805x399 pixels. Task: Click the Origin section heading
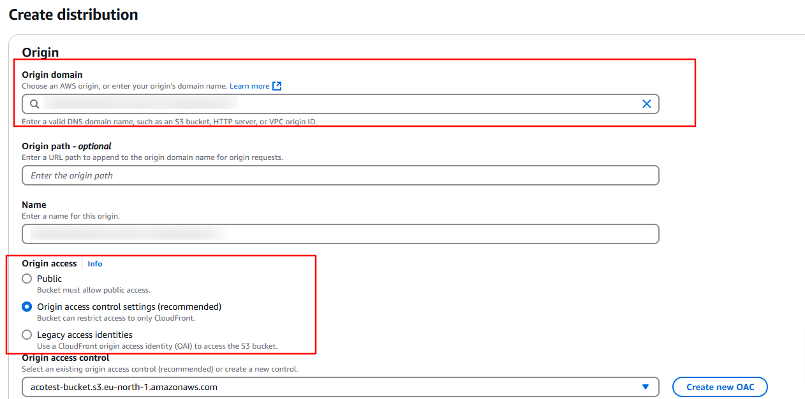40,52
